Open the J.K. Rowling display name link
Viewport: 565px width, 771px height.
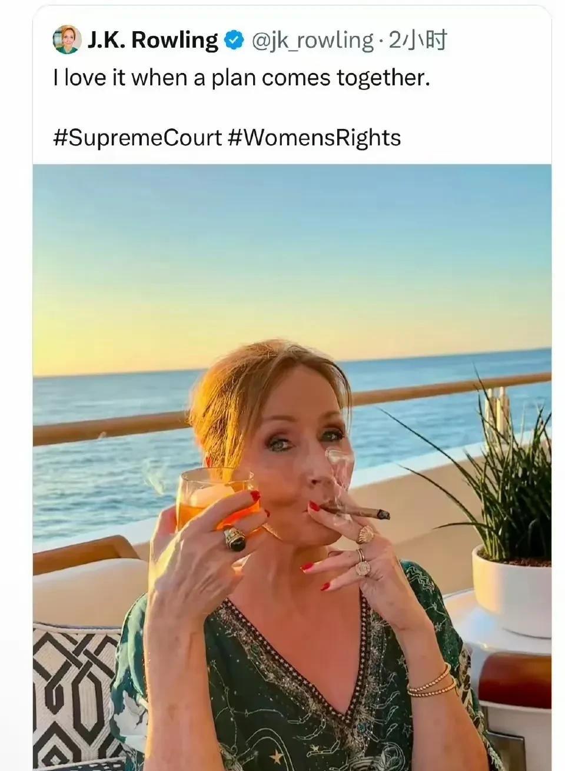(152, 40)
